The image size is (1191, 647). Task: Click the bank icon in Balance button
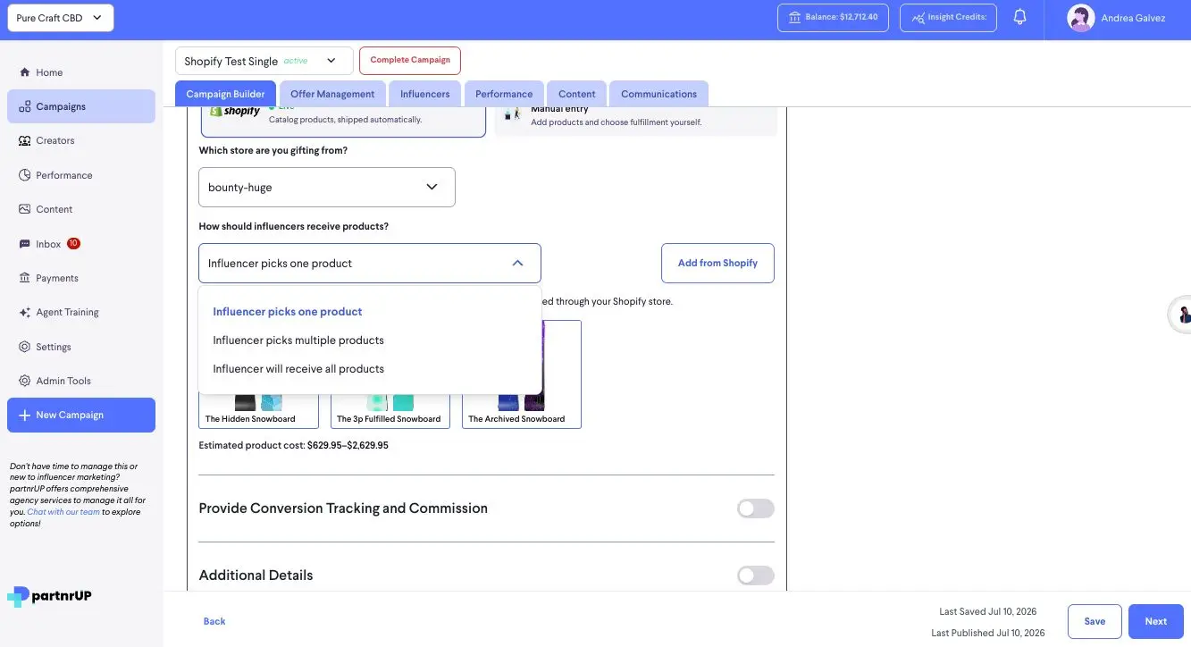[794, 17]
